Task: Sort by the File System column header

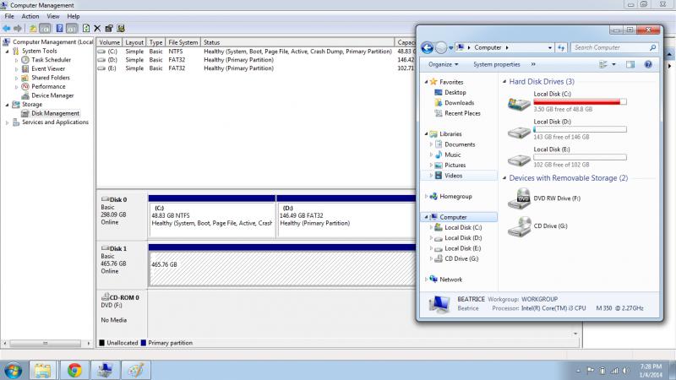Action: coord(183,42)
